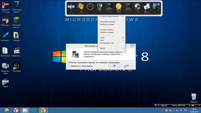
Task: Stop recording with the red square button
Action: coord(199,105)
